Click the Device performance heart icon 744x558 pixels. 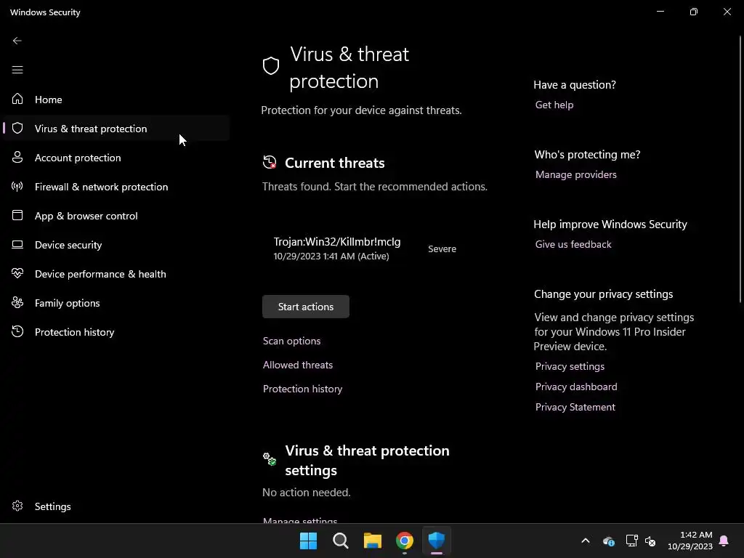(x=17, y=273)
